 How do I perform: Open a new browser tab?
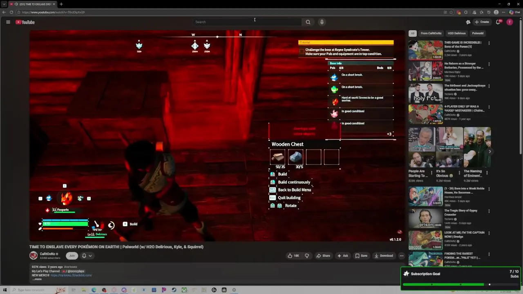[61, 4]
